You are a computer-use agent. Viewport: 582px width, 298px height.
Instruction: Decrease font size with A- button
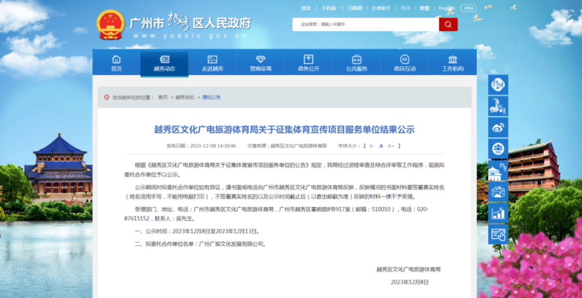(372, 146)
